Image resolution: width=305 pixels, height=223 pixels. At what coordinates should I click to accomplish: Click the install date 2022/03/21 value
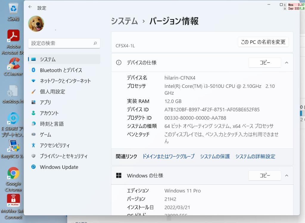click(177, 207)
